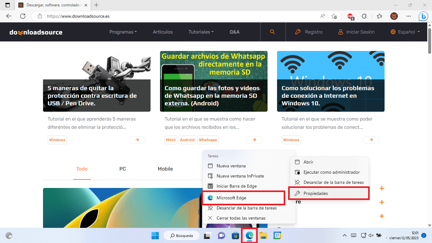
Task: Click the weather widget on the taskbar
Action: coord(9,235)
